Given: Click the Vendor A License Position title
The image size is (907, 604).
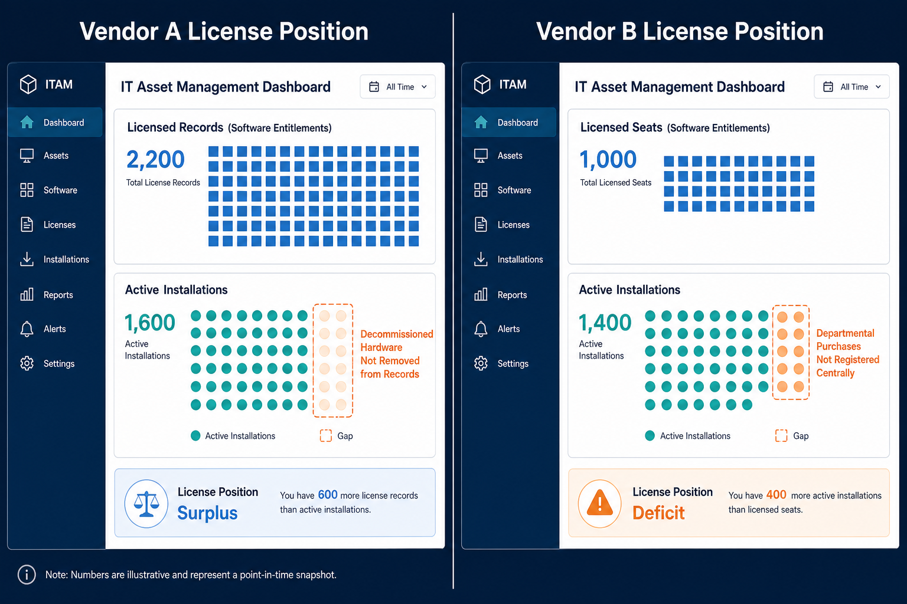Looking at the screenshot, I should click(224, 31).
